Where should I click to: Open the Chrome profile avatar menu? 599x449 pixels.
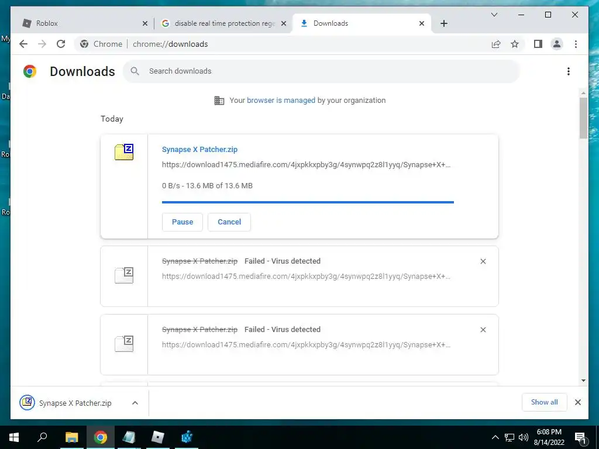point(557,44)
